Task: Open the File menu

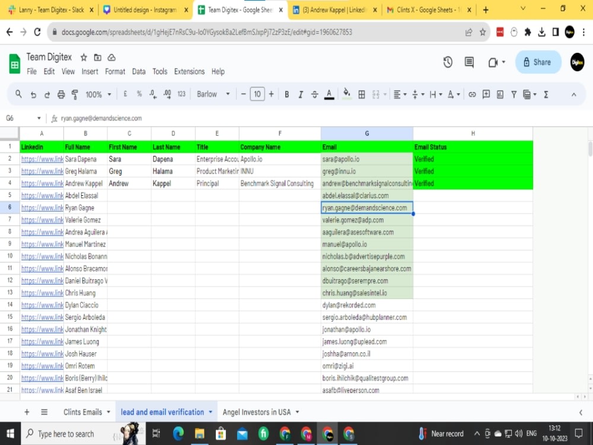Action: click(x=32, y=72)
